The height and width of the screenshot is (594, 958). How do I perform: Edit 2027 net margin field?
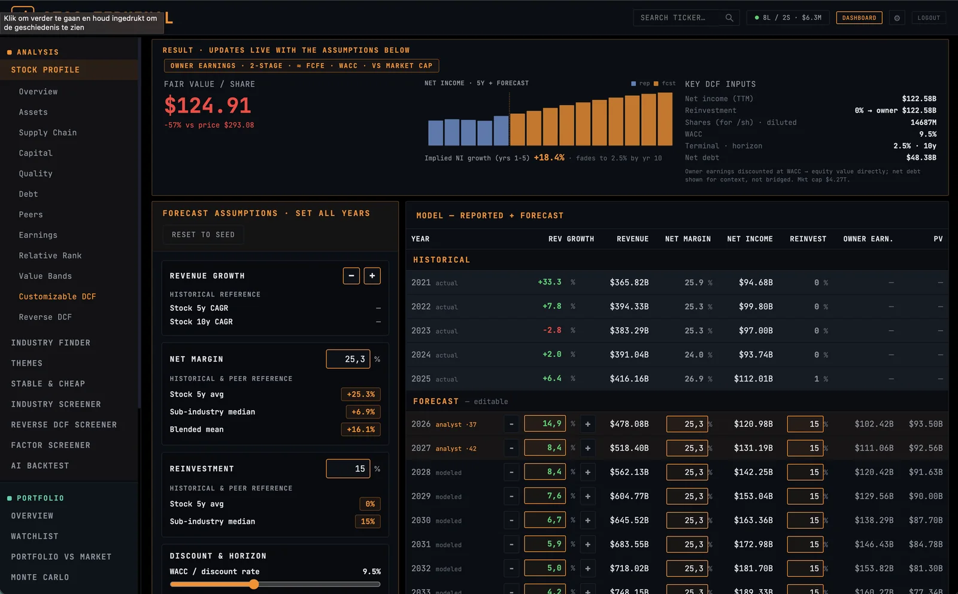point(687,448)
